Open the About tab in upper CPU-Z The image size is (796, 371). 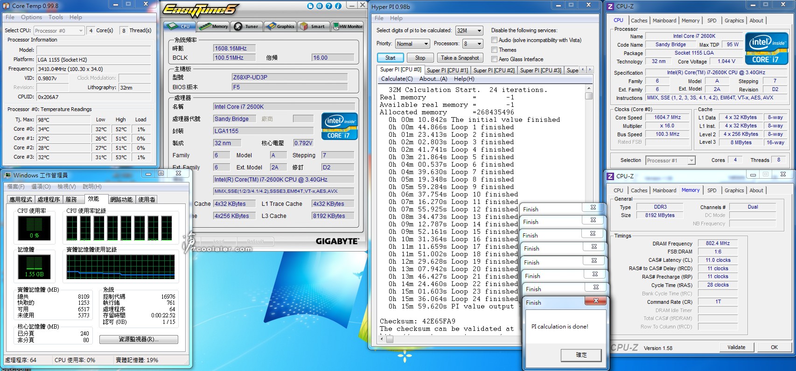tap(756, 21)
